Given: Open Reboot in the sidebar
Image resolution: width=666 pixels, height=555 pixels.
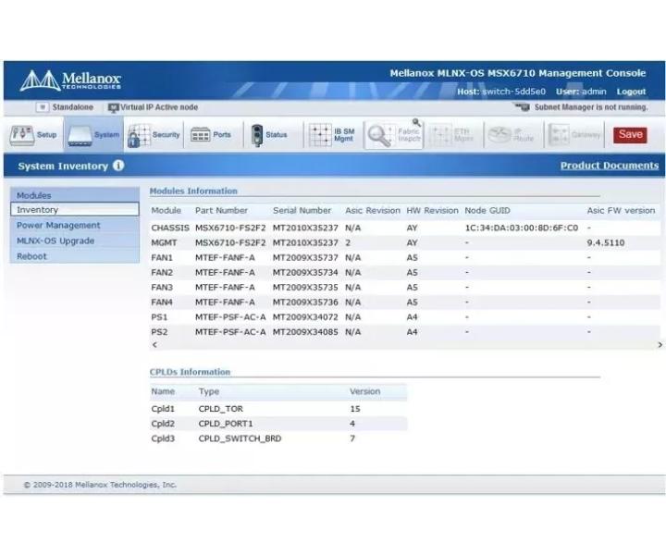Looking at the screenshot, I should click(74, 256).
